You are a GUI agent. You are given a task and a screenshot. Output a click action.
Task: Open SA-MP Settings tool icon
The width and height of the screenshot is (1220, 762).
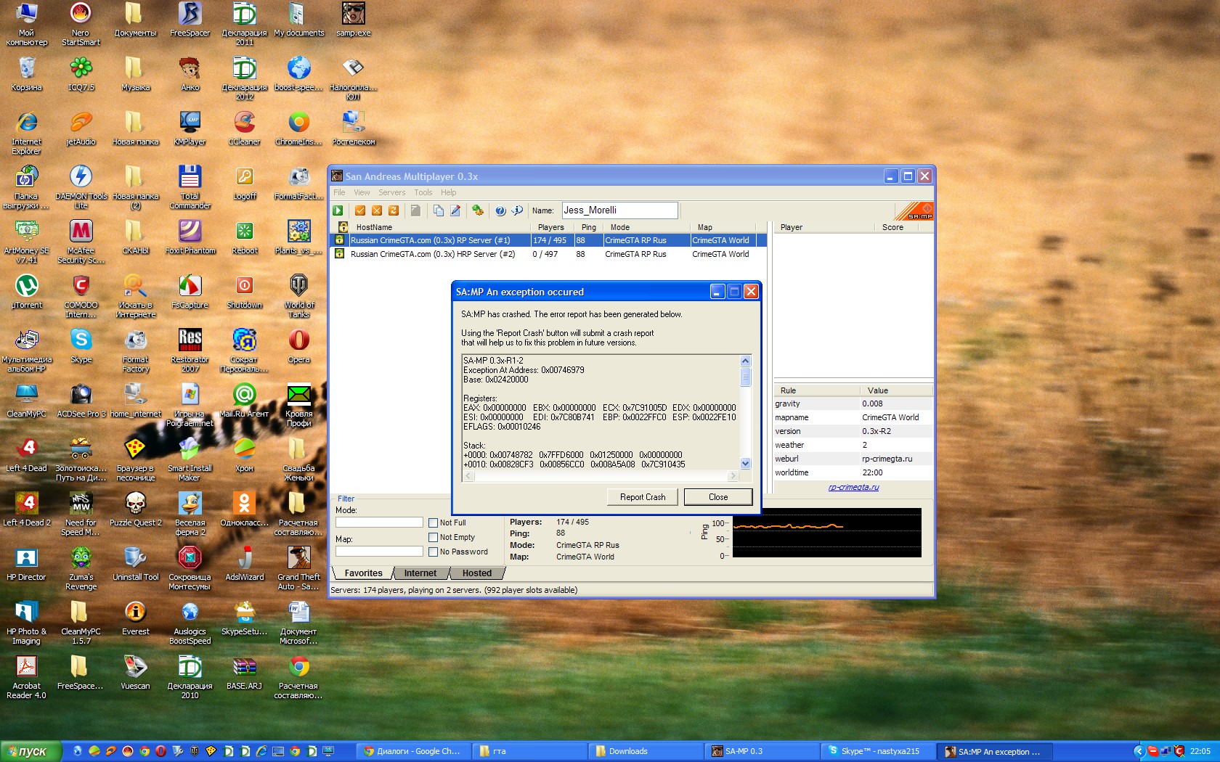(x=478, y=210)
